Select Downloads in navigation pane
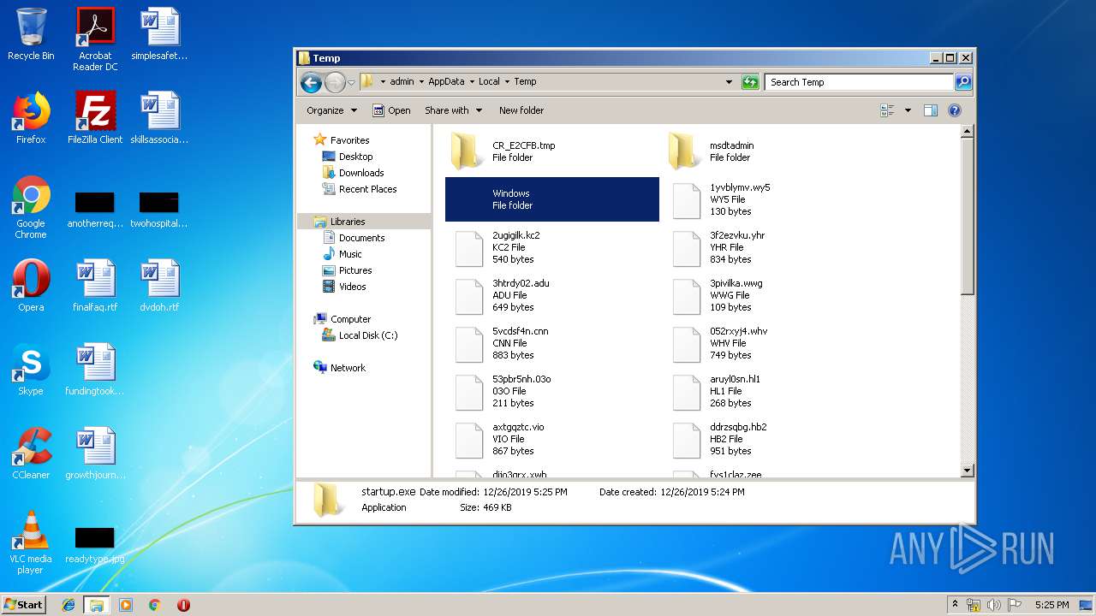Screen dimensions: 1096x616 (x=360, y=173)
